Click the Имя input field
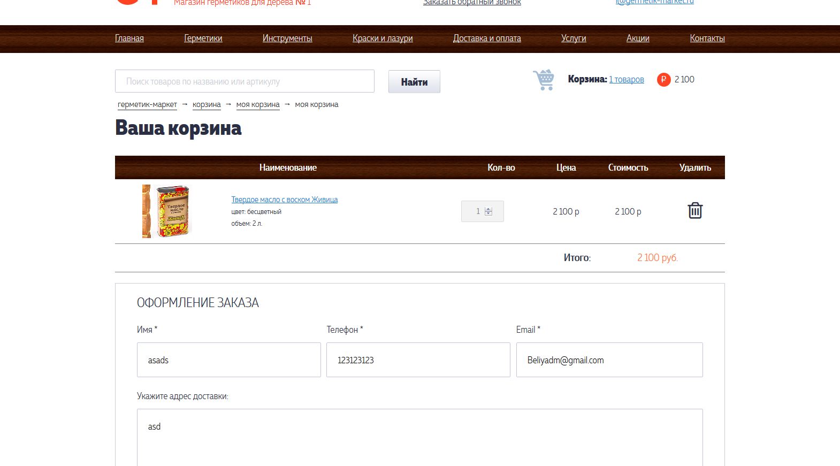The height and width of the screenshot is (466, 840). click(229, 360)
